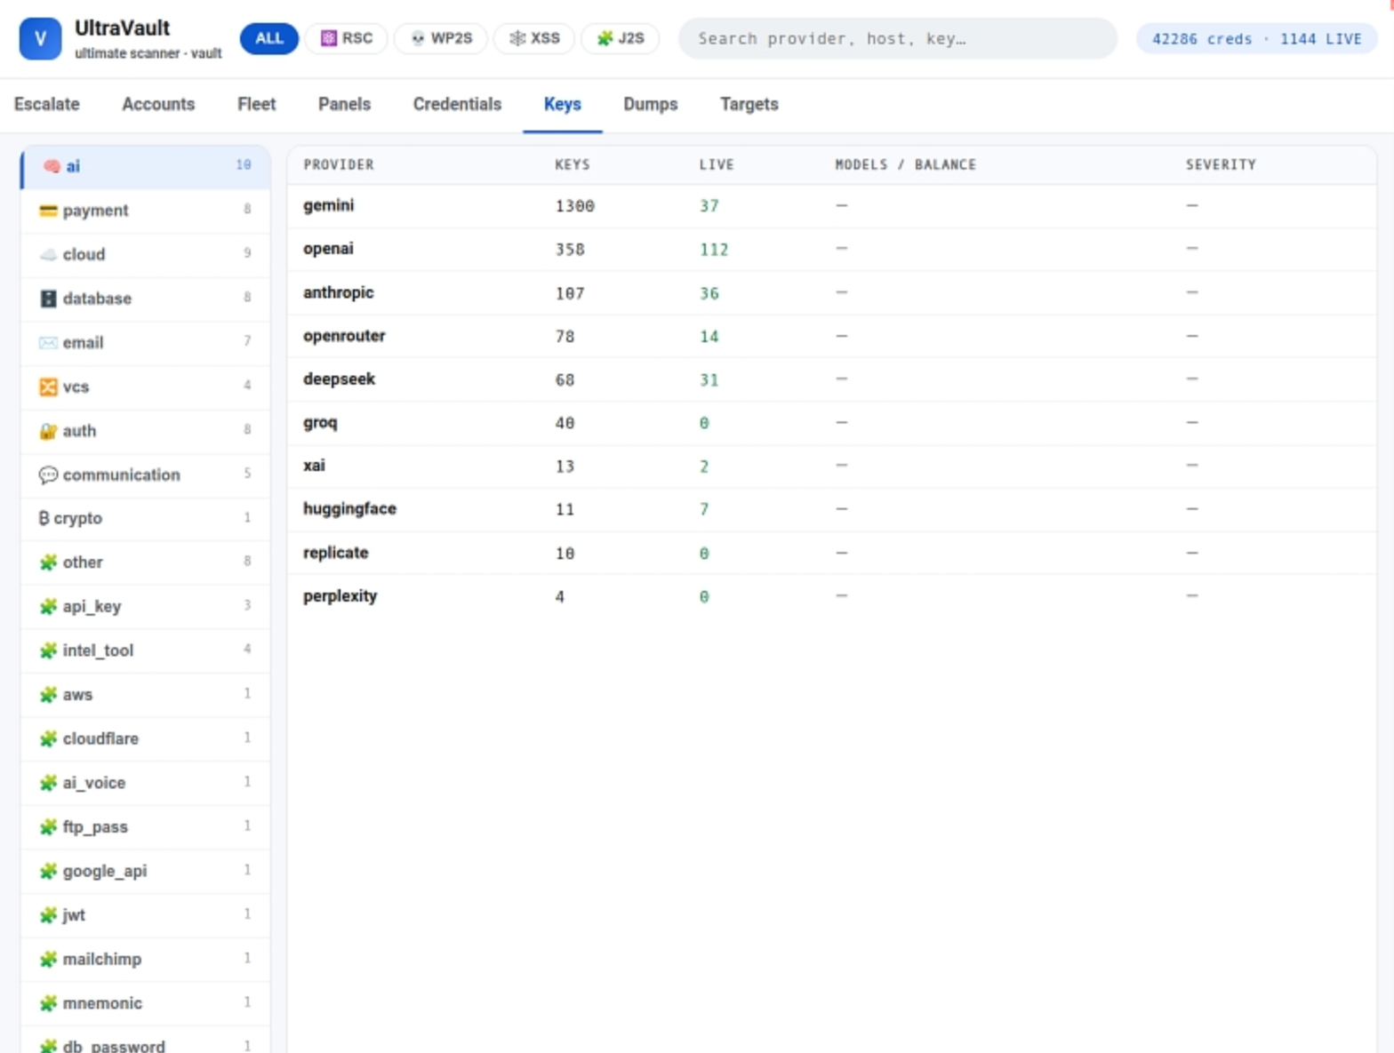
Task: Open the google_api puzzle icon
Action: (48, 871)
